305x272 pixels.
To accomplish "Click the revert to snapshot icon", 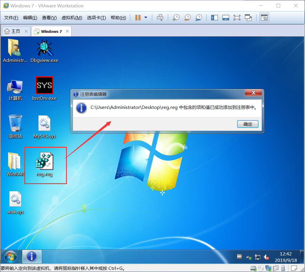I will 187,18.
